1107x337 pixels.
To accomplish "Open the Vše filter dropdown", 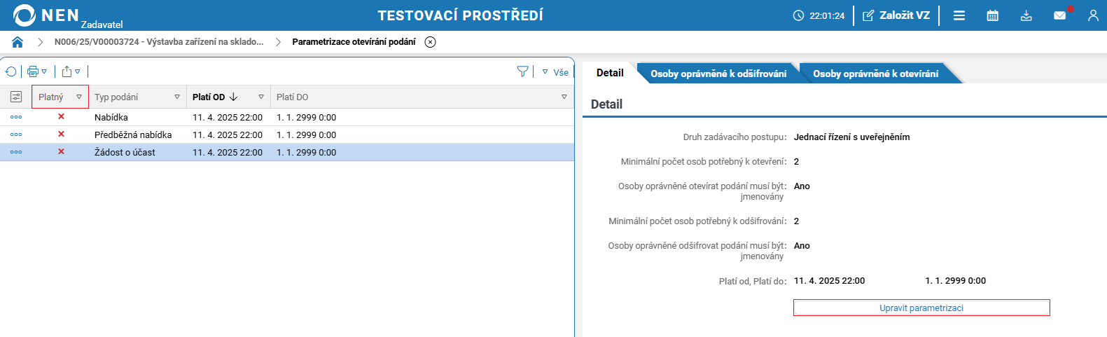I will [x=556, y=72].
